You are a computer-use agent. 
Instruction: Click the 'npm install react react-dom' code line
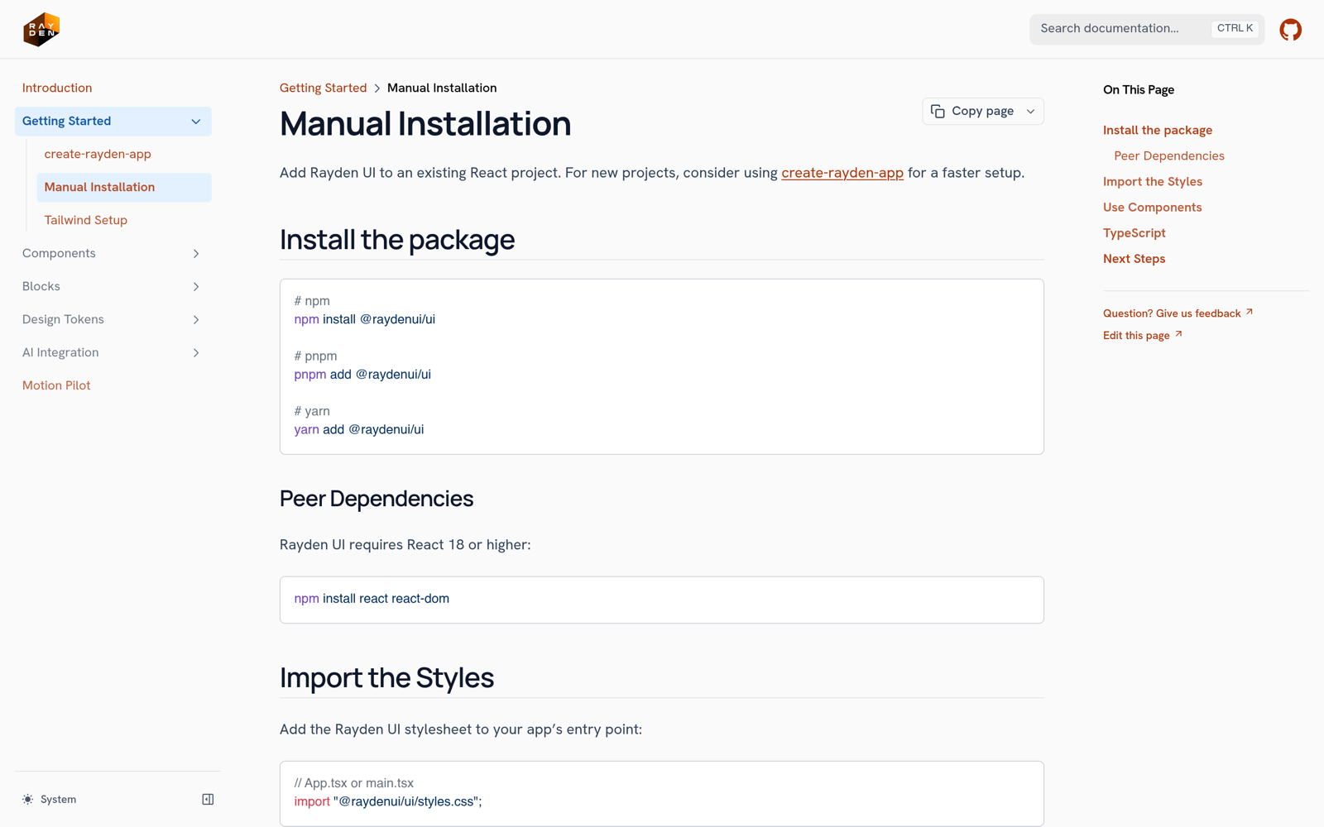(x=372, y=599)
